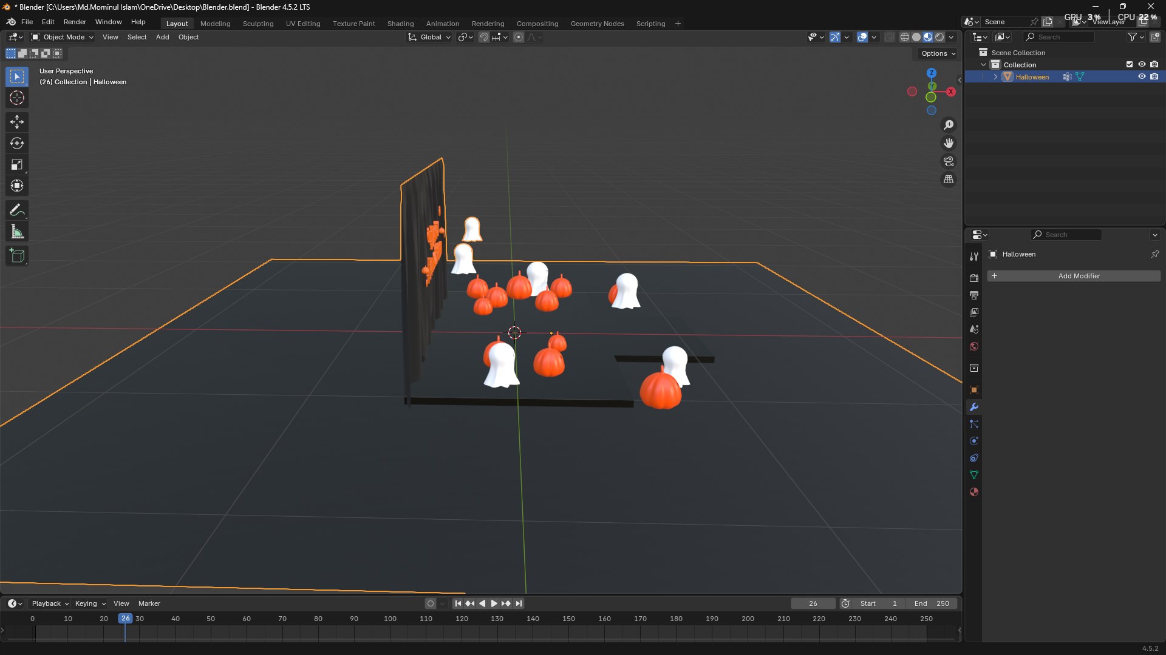Open the Scene properties tab

[974, 329]
